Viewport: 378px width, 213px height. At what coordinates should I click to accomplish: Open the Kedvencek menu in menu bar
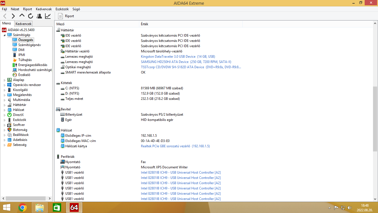44,9
